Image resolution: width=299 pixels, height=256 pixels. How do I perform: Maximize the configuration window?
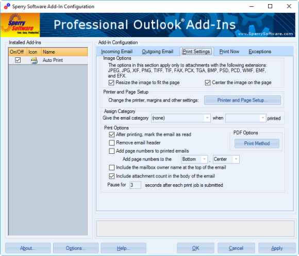(x=270, y=6)
